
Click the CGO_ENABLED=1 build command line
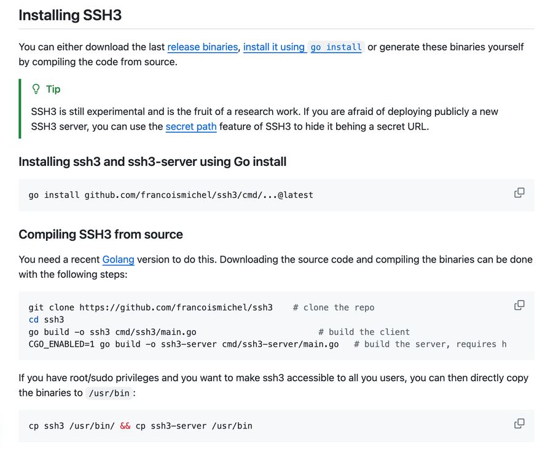184,344
